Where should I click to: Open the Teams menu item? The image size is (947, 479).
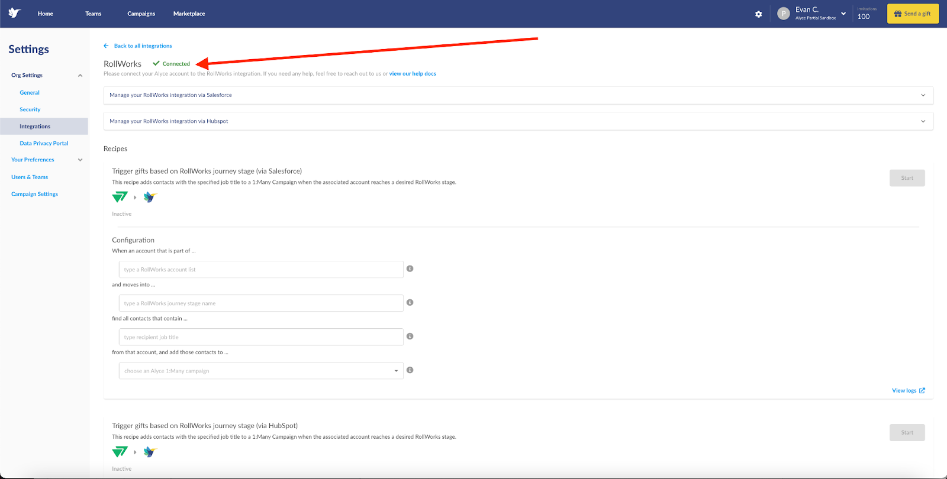(94, 14)
